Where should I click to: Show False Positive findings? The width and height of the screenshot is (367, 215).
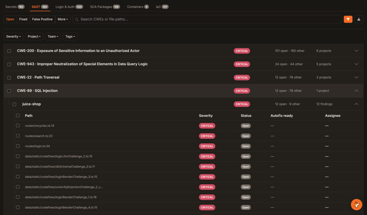click(x=42, y=19)
